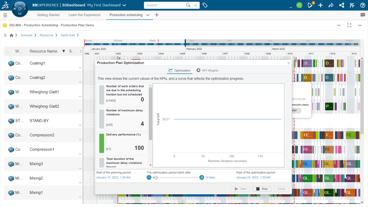Click the STAND-BY resource icon
368x207 pixels.
tap(11, 121)
